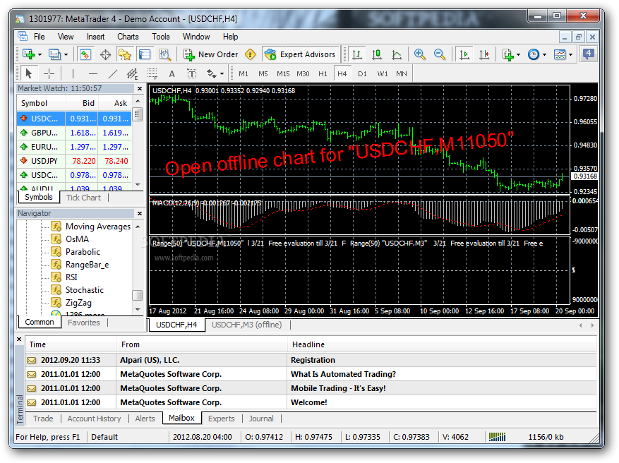This screenshot has height=463, width=619.
Task: Toggle the Terminal window icon
Action: click(x=145, y=54)
